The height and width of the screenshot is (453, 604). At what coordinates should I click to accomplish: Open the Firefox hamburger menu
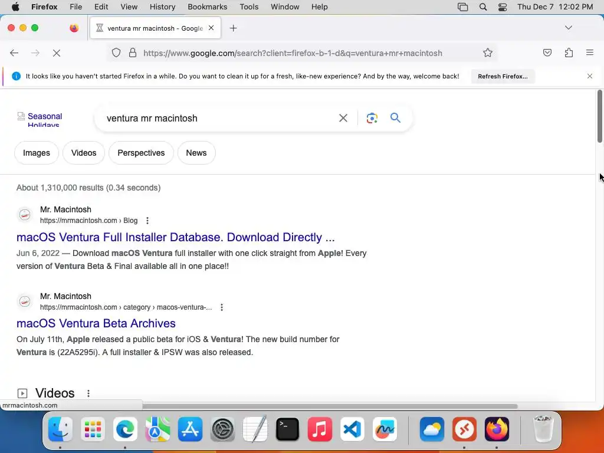coord(590,52)
